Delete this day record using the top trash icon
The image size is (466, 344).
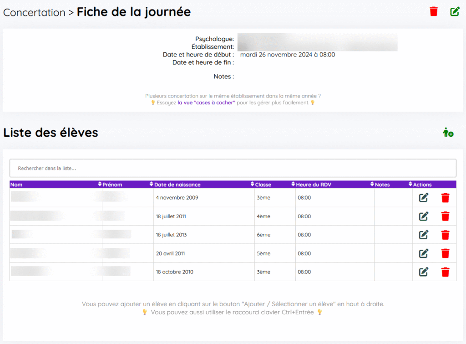434,11
